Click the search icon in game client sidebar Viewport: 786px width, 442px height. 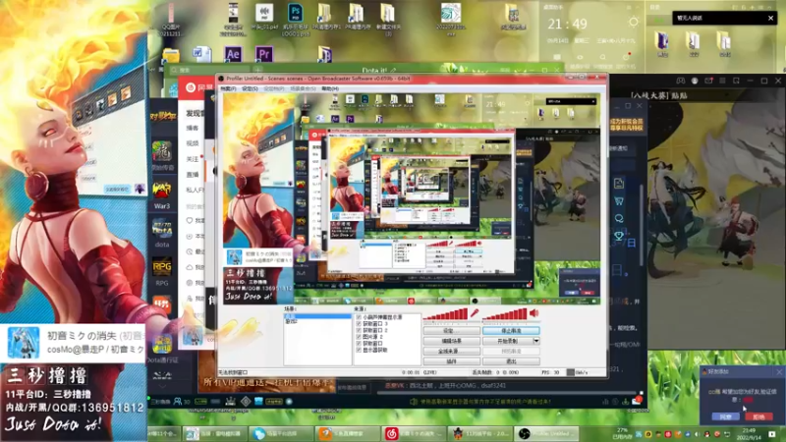619,218
